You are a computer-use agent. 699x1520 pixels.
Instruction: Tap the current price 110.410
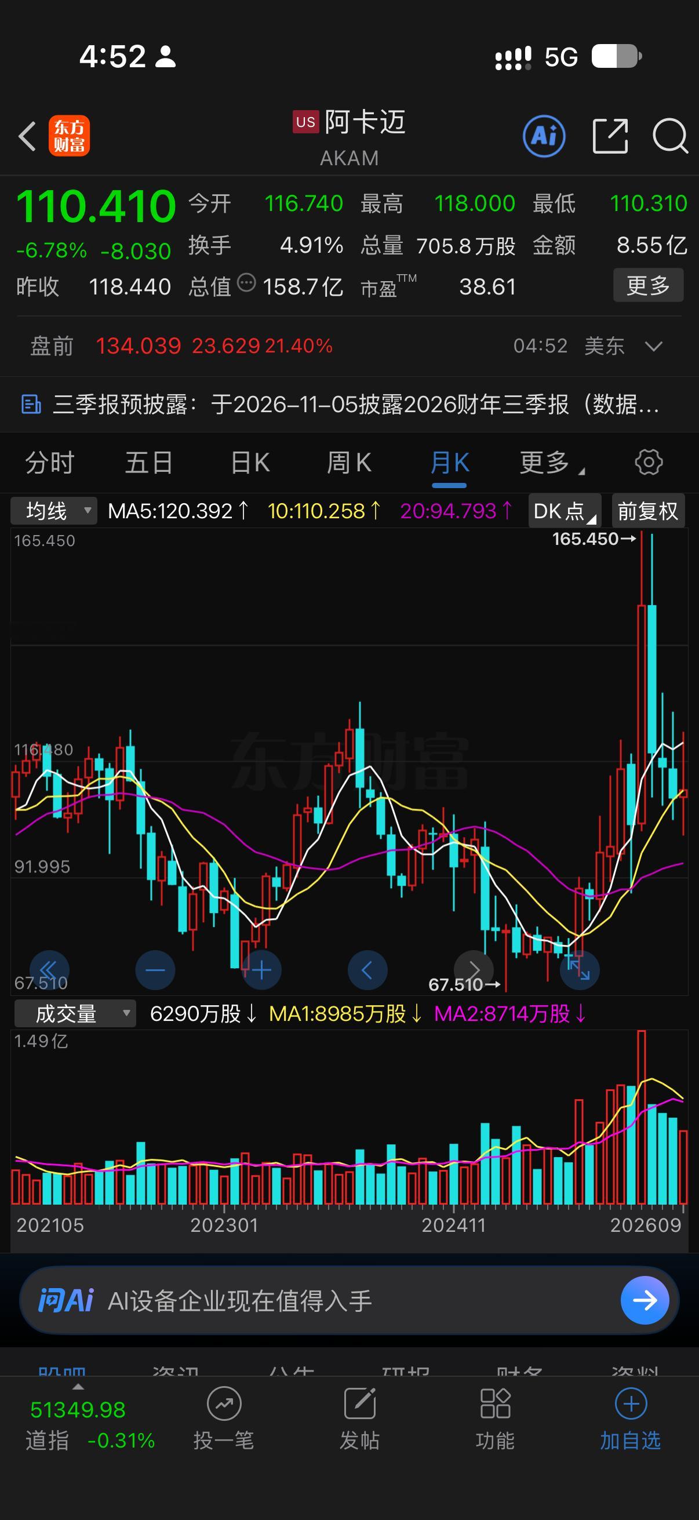point(96,206)
